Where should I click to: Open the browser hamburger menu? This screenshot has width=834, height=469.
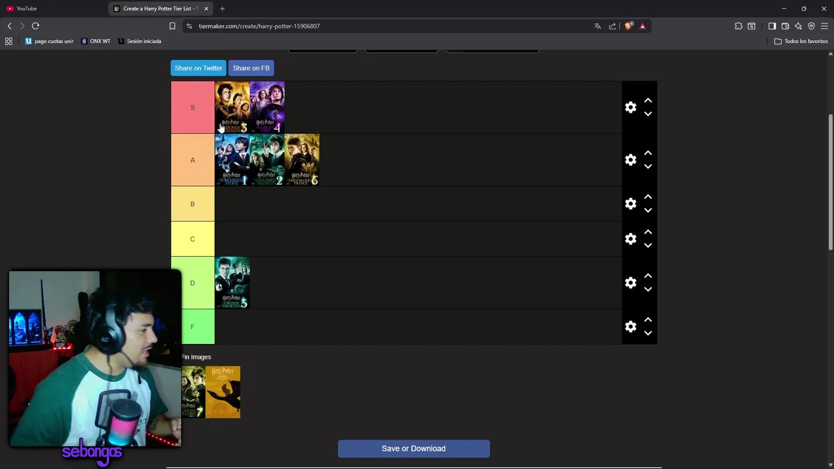824,26
